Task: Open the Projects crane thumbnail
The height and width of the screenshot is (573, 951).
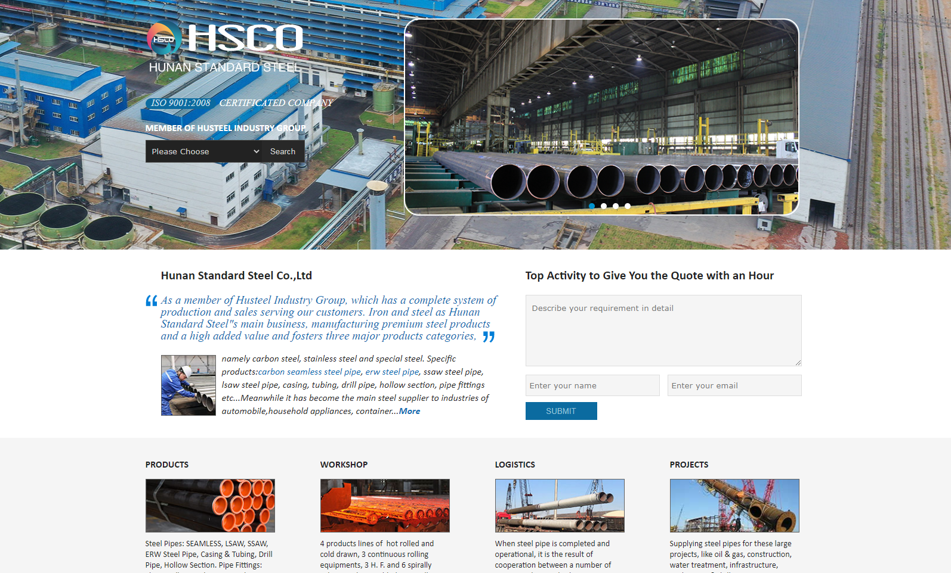Action: pyautogui.click(x=734, y=505)
